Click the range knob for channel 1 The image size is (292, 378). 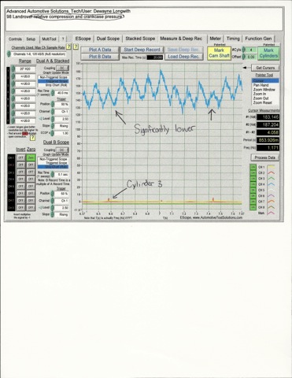pos(13,69)
